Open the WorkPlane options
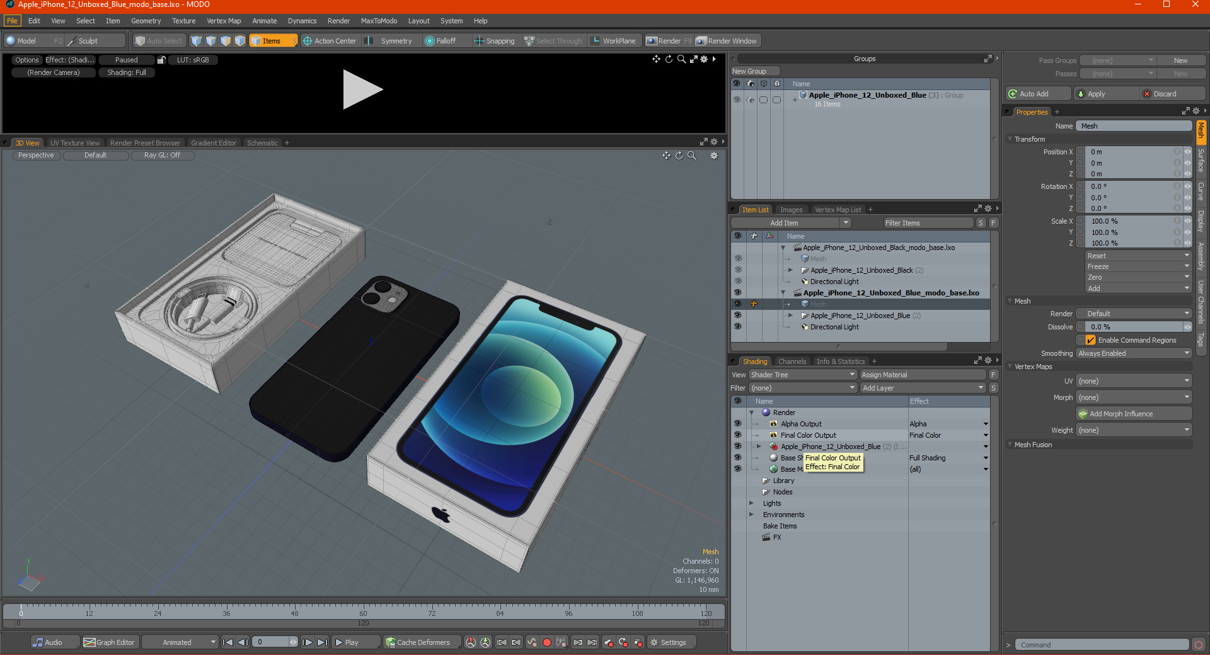The height and width of the screenshot is (655, 1210). point(613,41)
